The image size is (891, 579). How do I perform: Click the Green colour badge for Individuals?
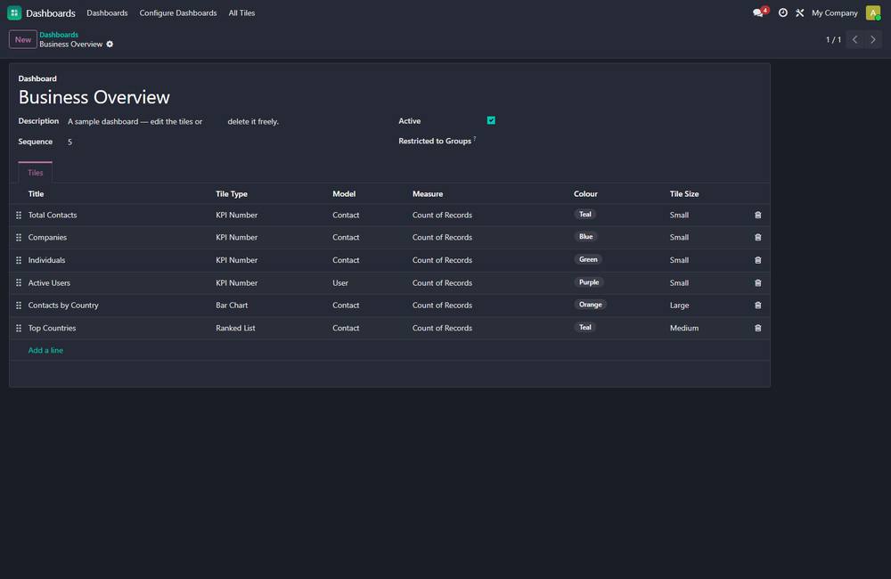(x=588, y=259)
